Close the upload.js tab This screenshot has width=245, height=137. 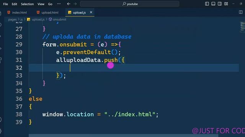(x=91, y=12)
